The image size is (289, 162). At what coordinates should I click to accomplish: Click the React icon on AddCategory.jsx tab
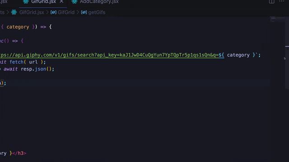point(75,2)
